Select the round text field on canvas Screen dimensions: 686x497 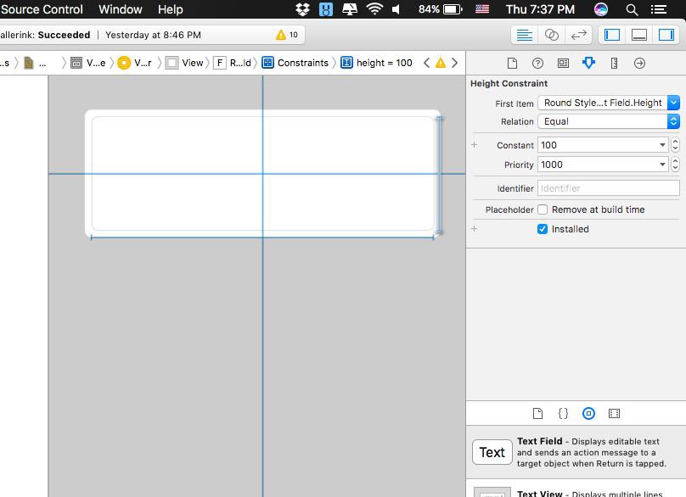point(262,173)
